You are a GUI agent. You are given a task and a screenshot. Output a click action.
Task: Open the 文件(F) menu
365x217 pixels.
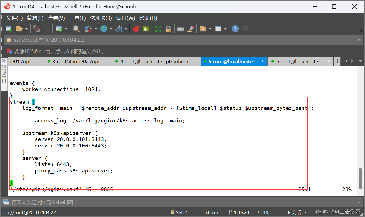pos(15,18)
